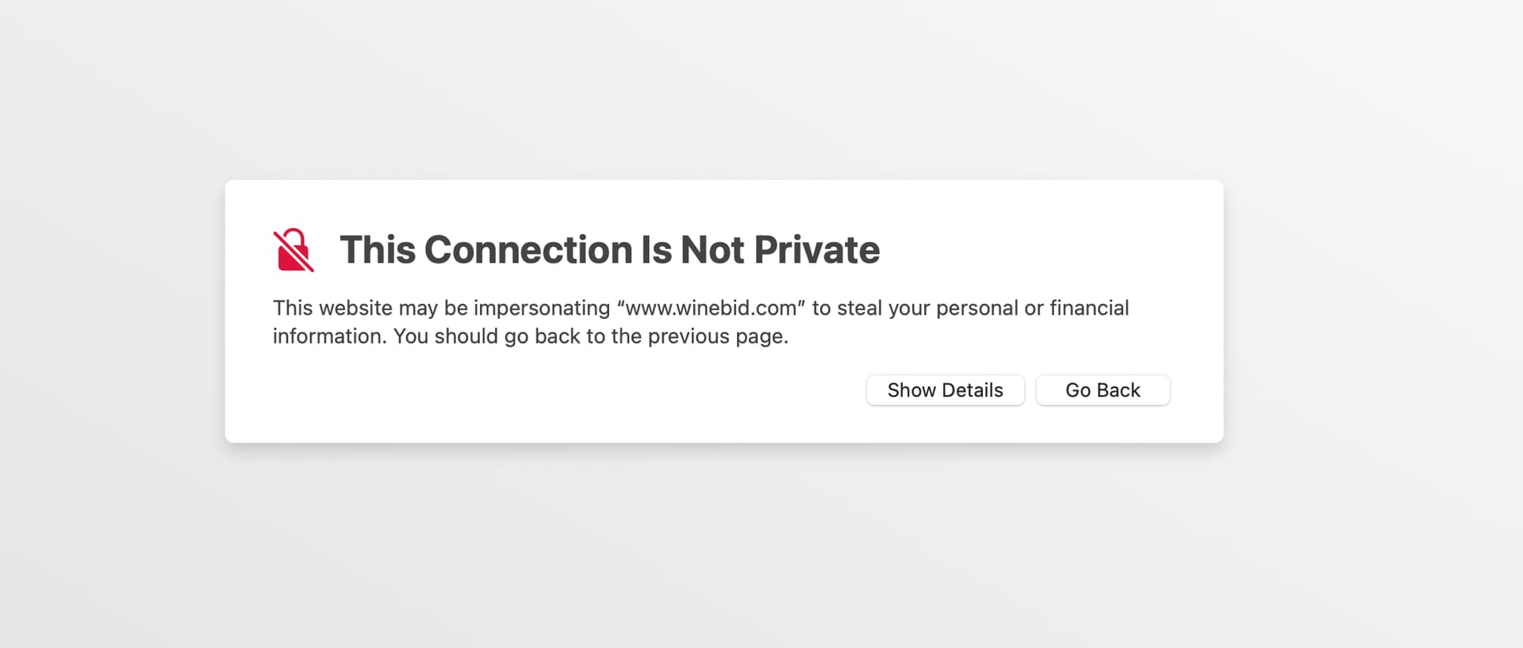
Task: Click the word "impersonating" in warning text
Action: point(542,308)
